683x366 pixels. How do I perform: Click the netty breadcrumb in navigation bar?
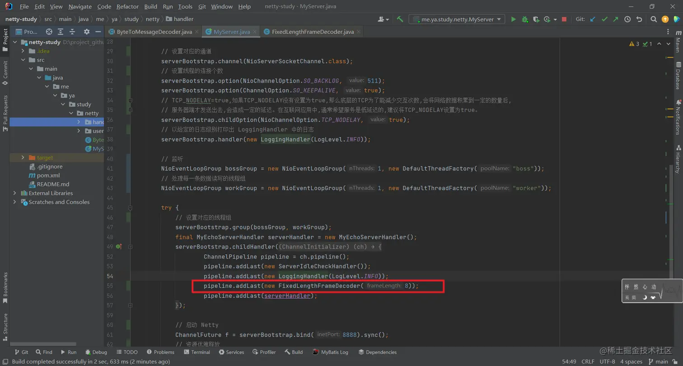(153, 19)
